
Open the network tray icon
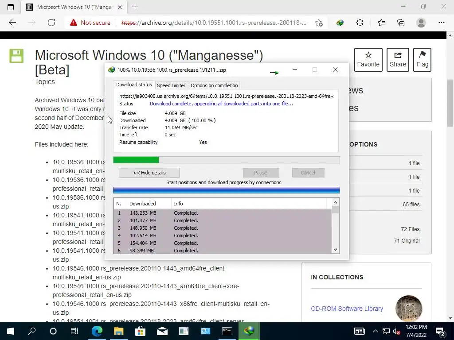click(x=386, y=331)
